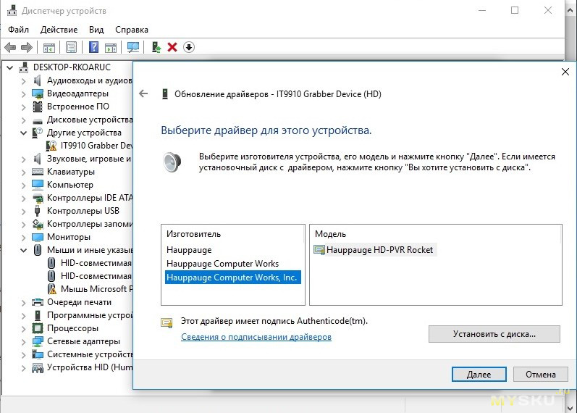Click the disable device down-arrow icon

click(189, 47)
